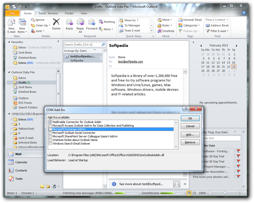Click the Add... button
Viewport: 254px width, 203px height.
pos(190,135)
